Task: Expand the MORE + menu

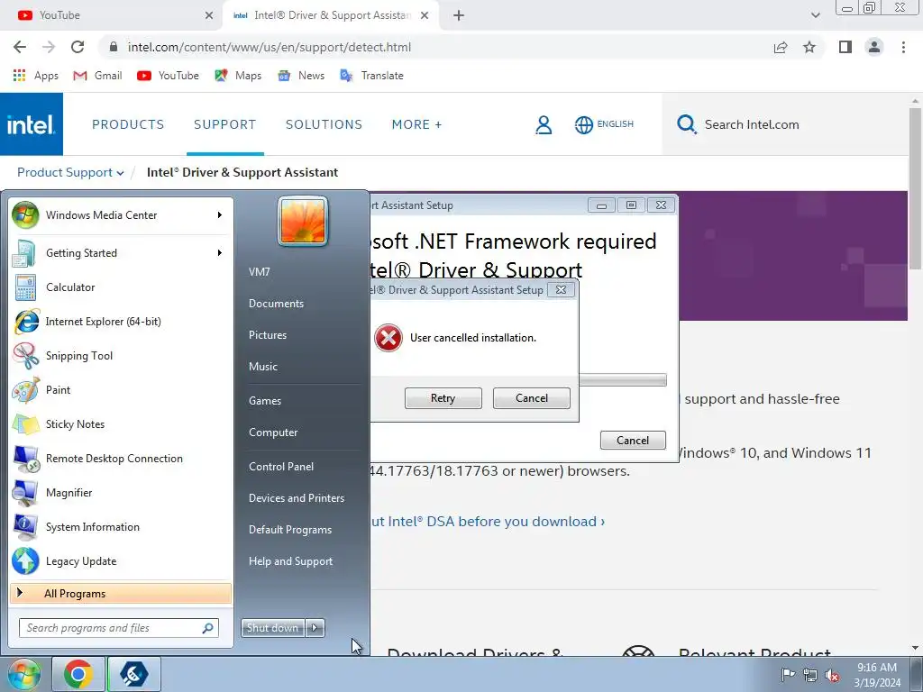Action: [416, 124]
